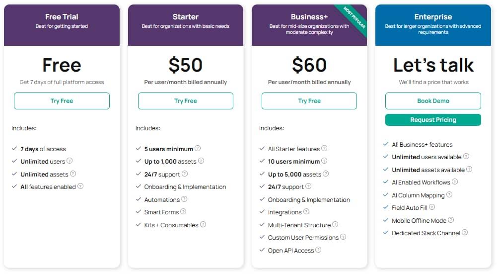Click info icon beside Multi-Tenant Structure
This screenshot has height=274, width=497.
click(335, 225)
